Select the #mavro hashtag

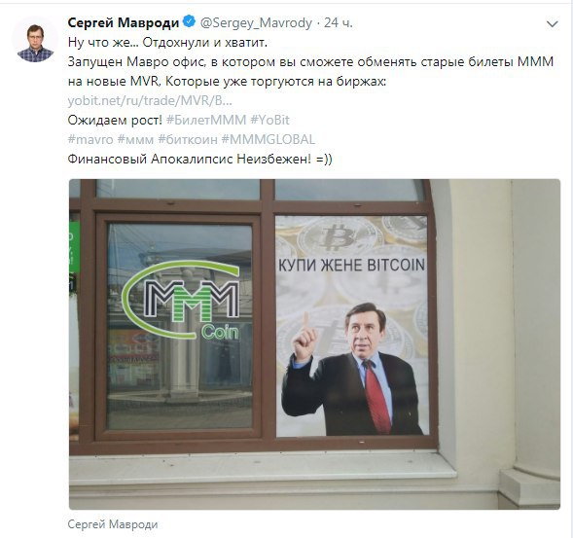[90, 139]
